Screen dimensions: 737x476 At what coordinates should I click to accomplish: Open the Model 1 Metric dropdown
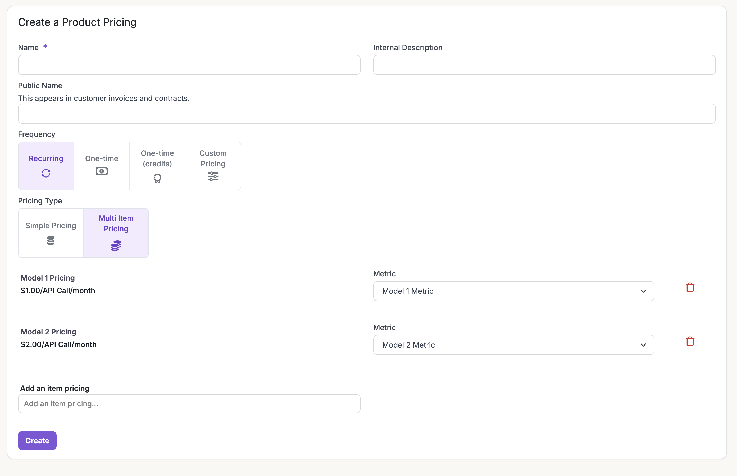(513, 291)
